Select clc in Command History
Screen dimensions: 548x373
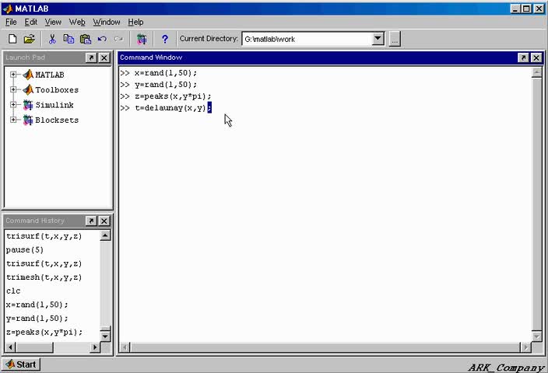coord(13,291)
